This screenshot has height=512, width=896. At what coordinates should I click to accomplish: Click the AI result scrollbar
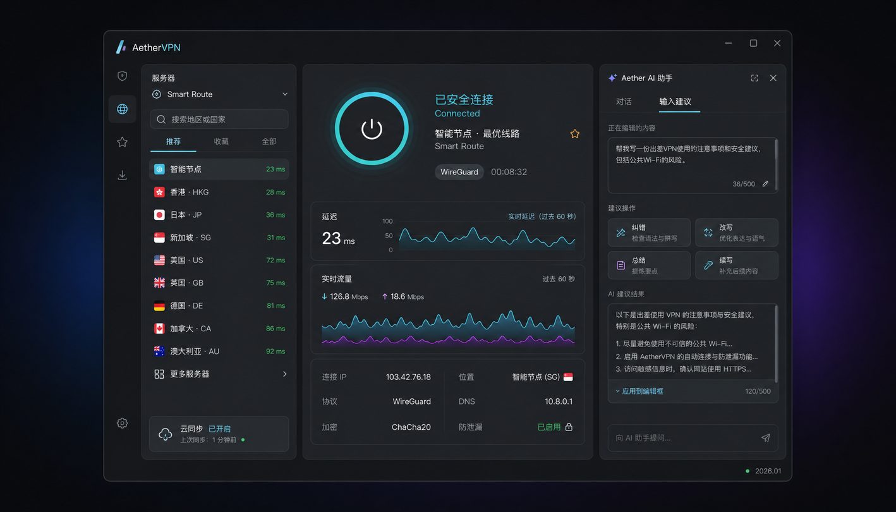(776, 344)
